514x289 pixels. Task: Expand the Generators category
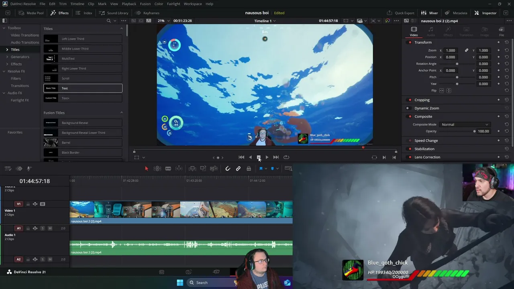7,57
